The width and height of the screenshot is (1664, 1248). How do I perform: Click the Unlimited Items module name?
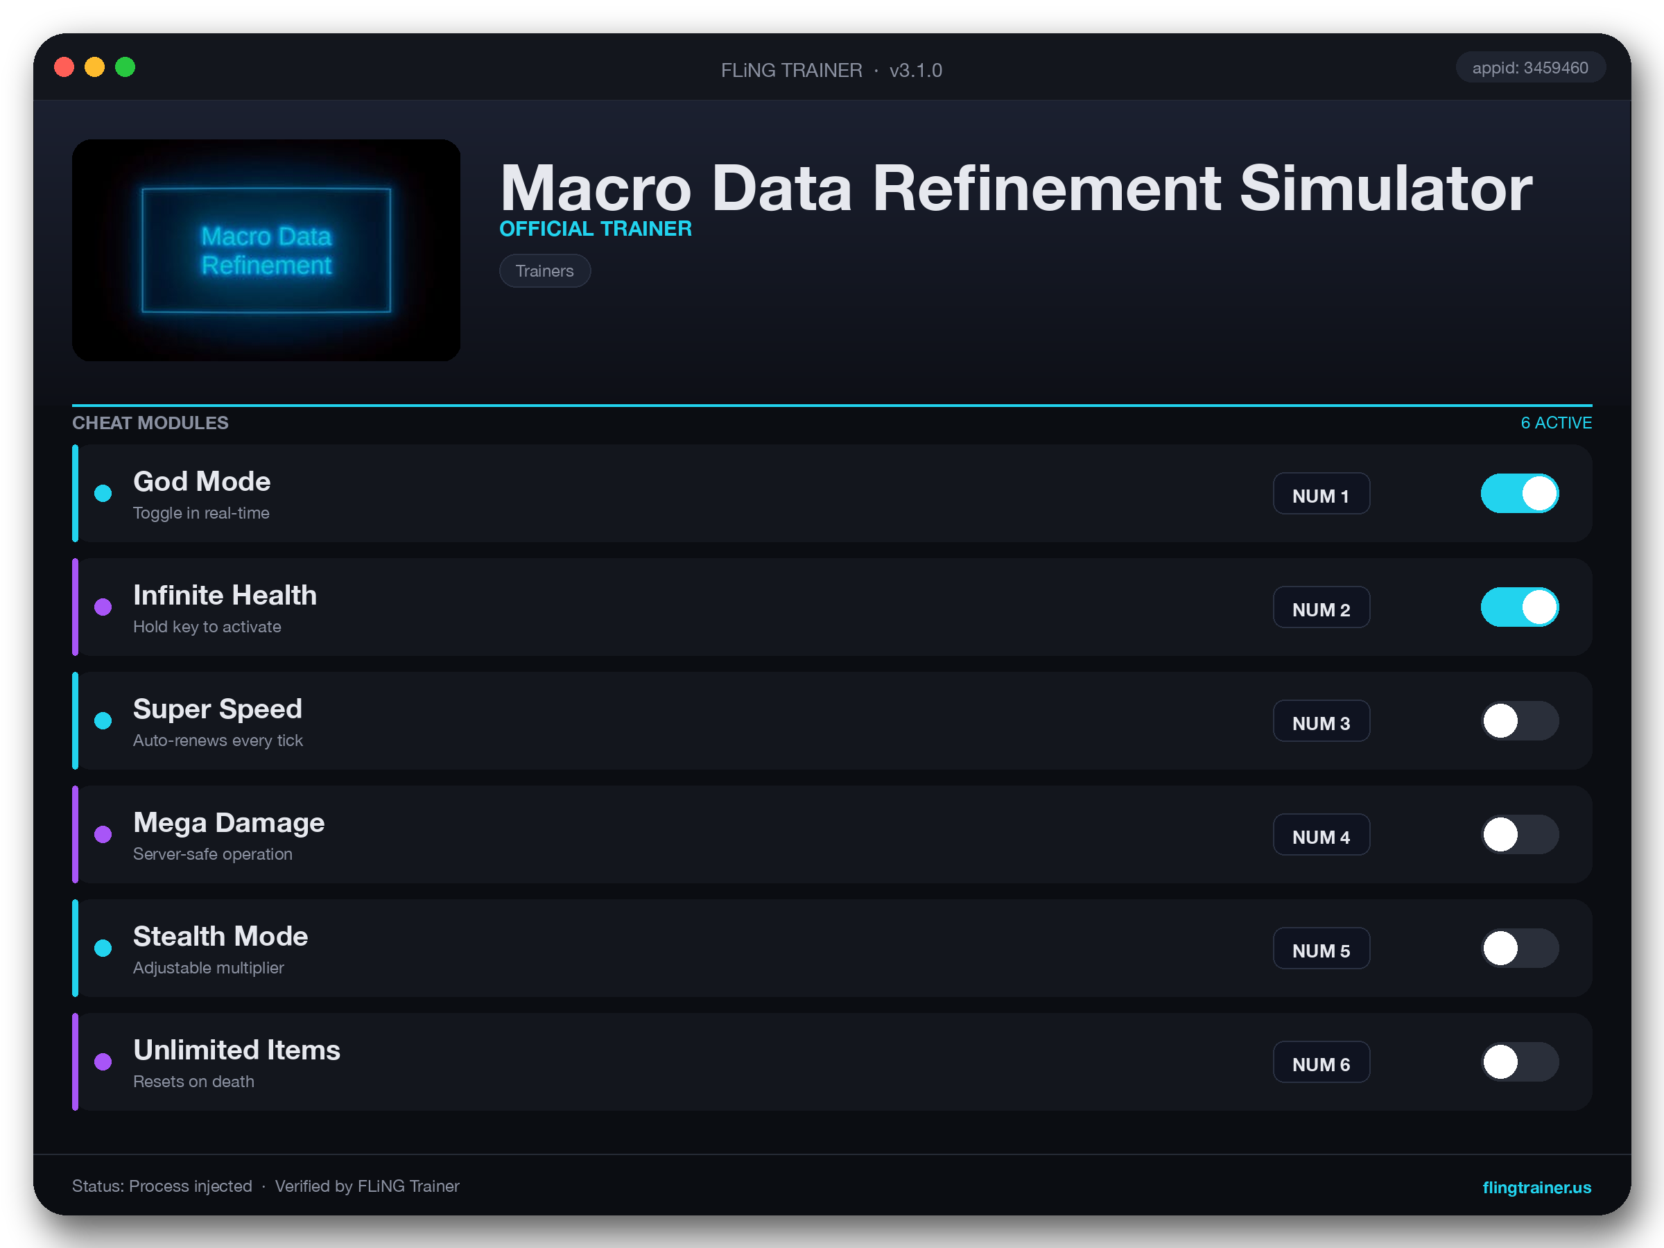pos(236,1050)
